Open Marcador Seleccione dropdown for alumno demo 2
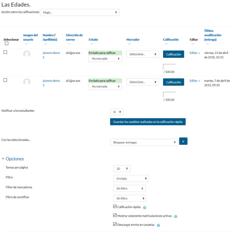 tap(142, 54)
